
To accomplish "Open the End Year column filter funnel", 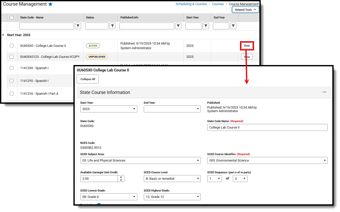I will pyautogui.click(x=233, y=26).
